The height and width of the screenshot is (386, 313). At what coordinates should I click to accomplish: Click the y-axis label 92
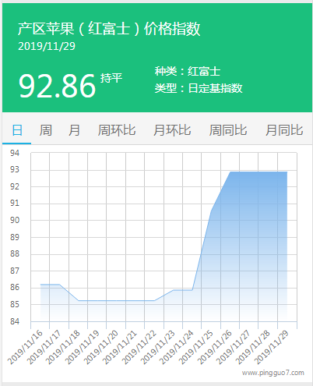pos(15,186)
